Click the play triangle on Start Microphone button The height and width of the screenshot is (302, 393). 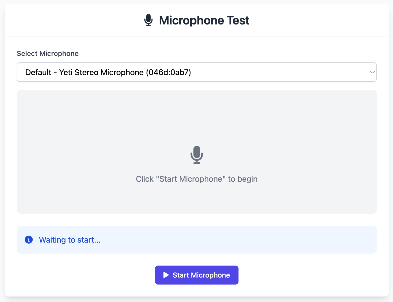coord(166,275)
